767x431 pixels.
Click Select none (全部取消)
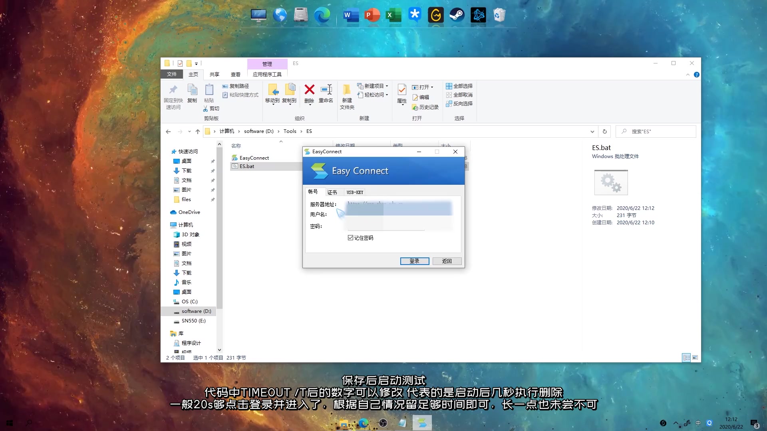click(459, 95)
